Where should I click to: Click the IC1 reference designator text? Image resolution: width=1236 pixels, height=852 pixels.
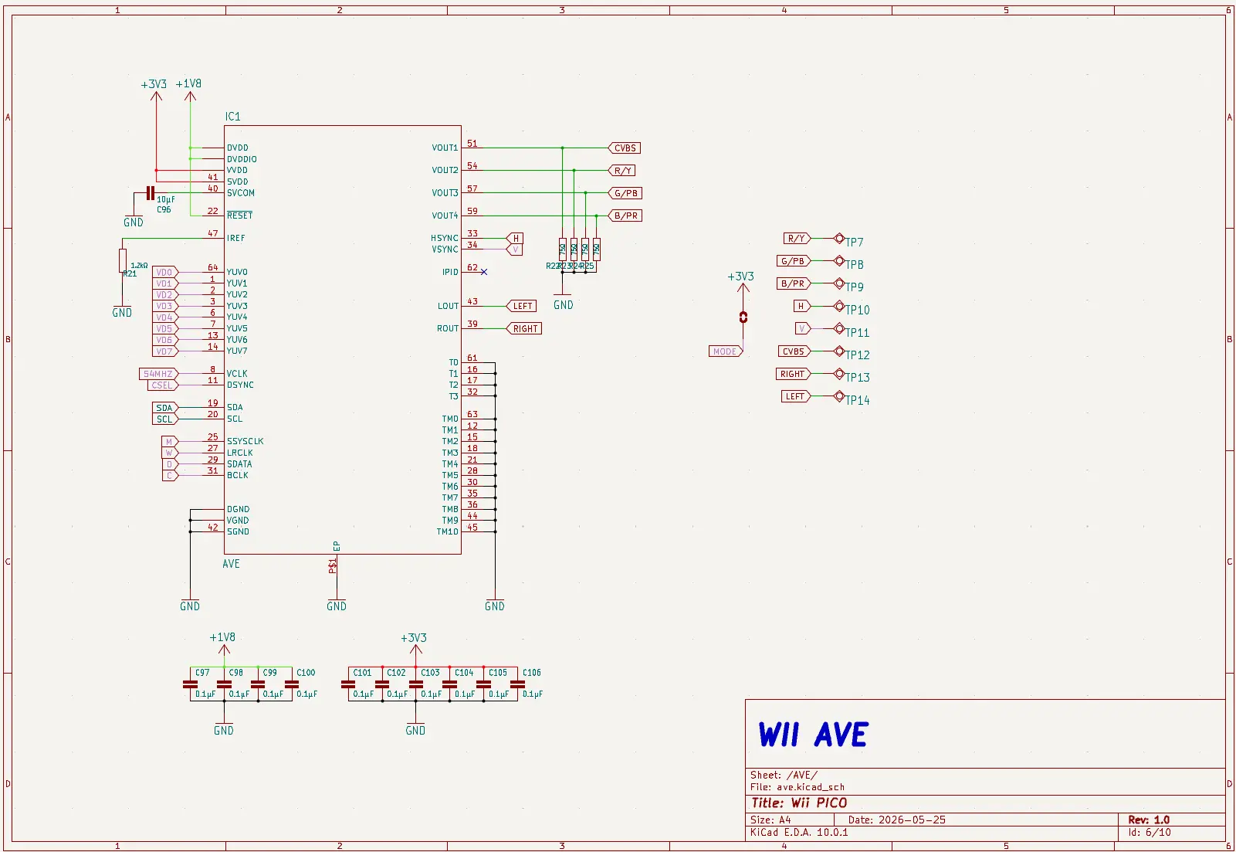(232, 117)
